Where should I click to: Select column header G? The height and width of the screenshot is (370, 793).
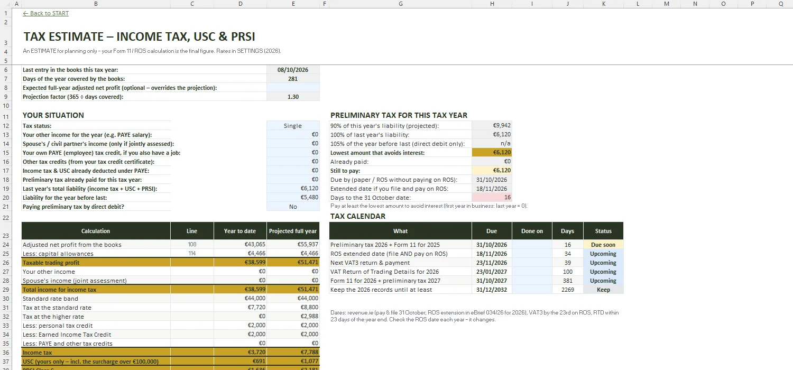[400, 4]
